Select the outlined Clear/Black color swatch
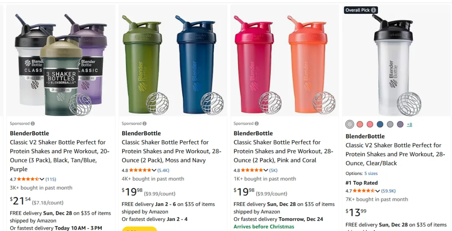Image resolution: width=452 pixels, height=231 pixels. click(x=350, y=124)
